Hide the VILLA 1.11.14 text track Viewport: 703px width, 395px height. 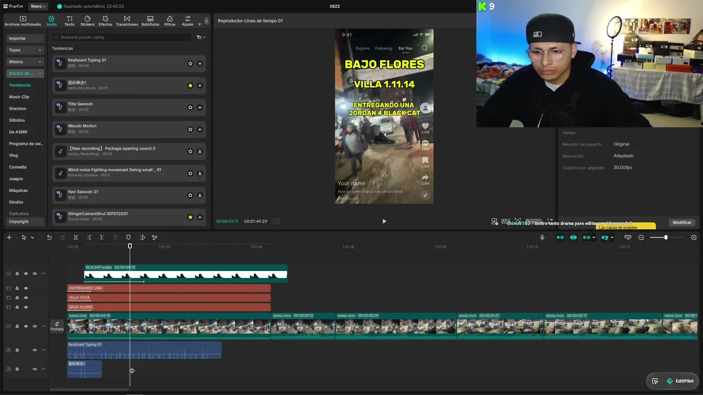tap(26, 297)
